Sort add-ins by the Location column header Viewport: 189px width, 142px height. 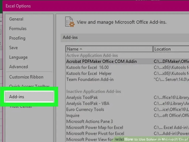pos(171,49)
